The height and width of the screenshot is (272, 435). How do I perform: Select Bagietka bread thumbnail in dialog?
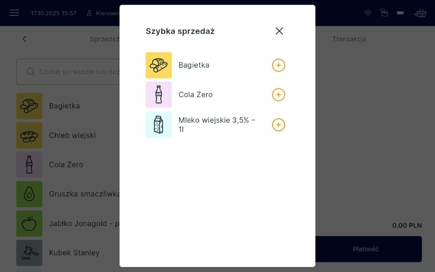point(158,65)
